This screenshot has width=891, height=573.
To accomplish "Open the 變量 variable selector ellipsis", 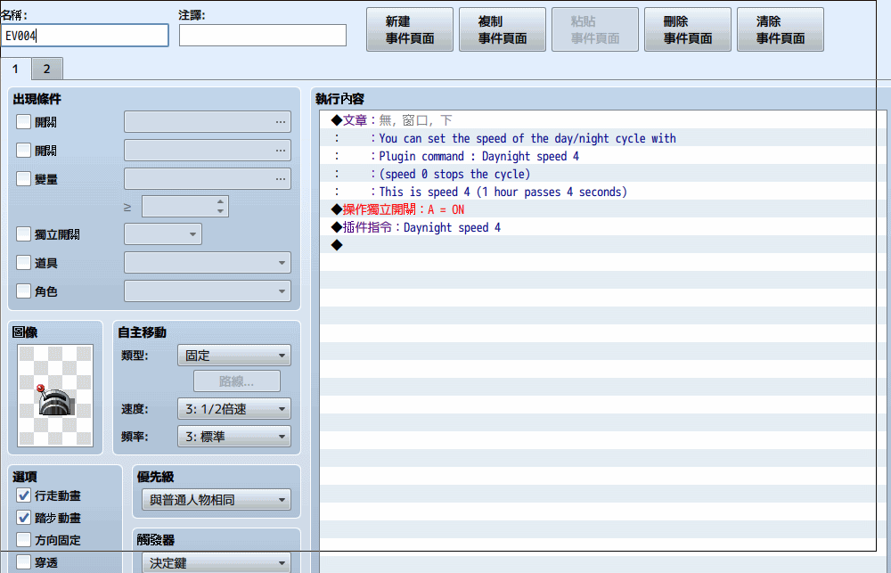I will coord(281,178).
